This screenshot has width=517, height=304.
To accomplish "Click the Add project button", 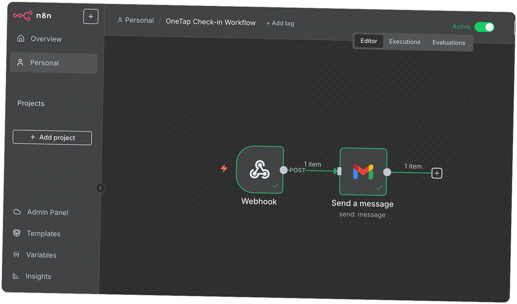I will [52, 138].
